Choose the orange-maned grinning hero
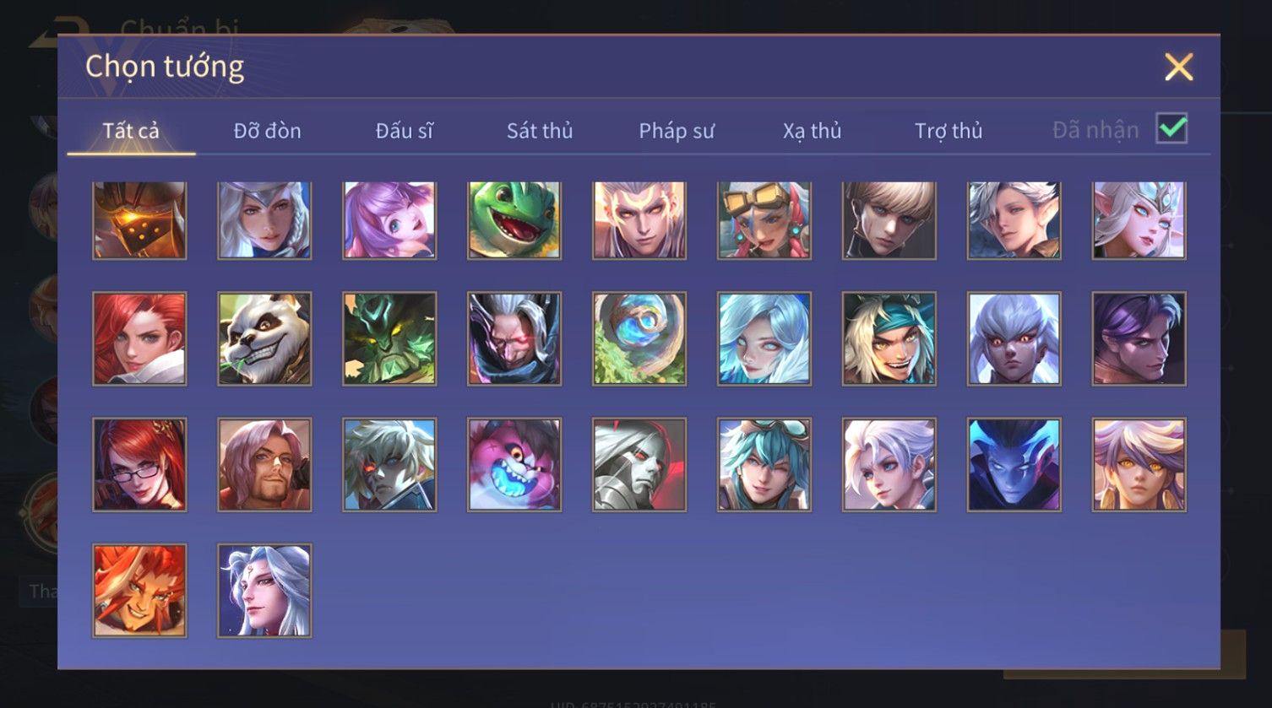Image resolution: width=1272 pixels, height=708 pixels. [139, 591]
